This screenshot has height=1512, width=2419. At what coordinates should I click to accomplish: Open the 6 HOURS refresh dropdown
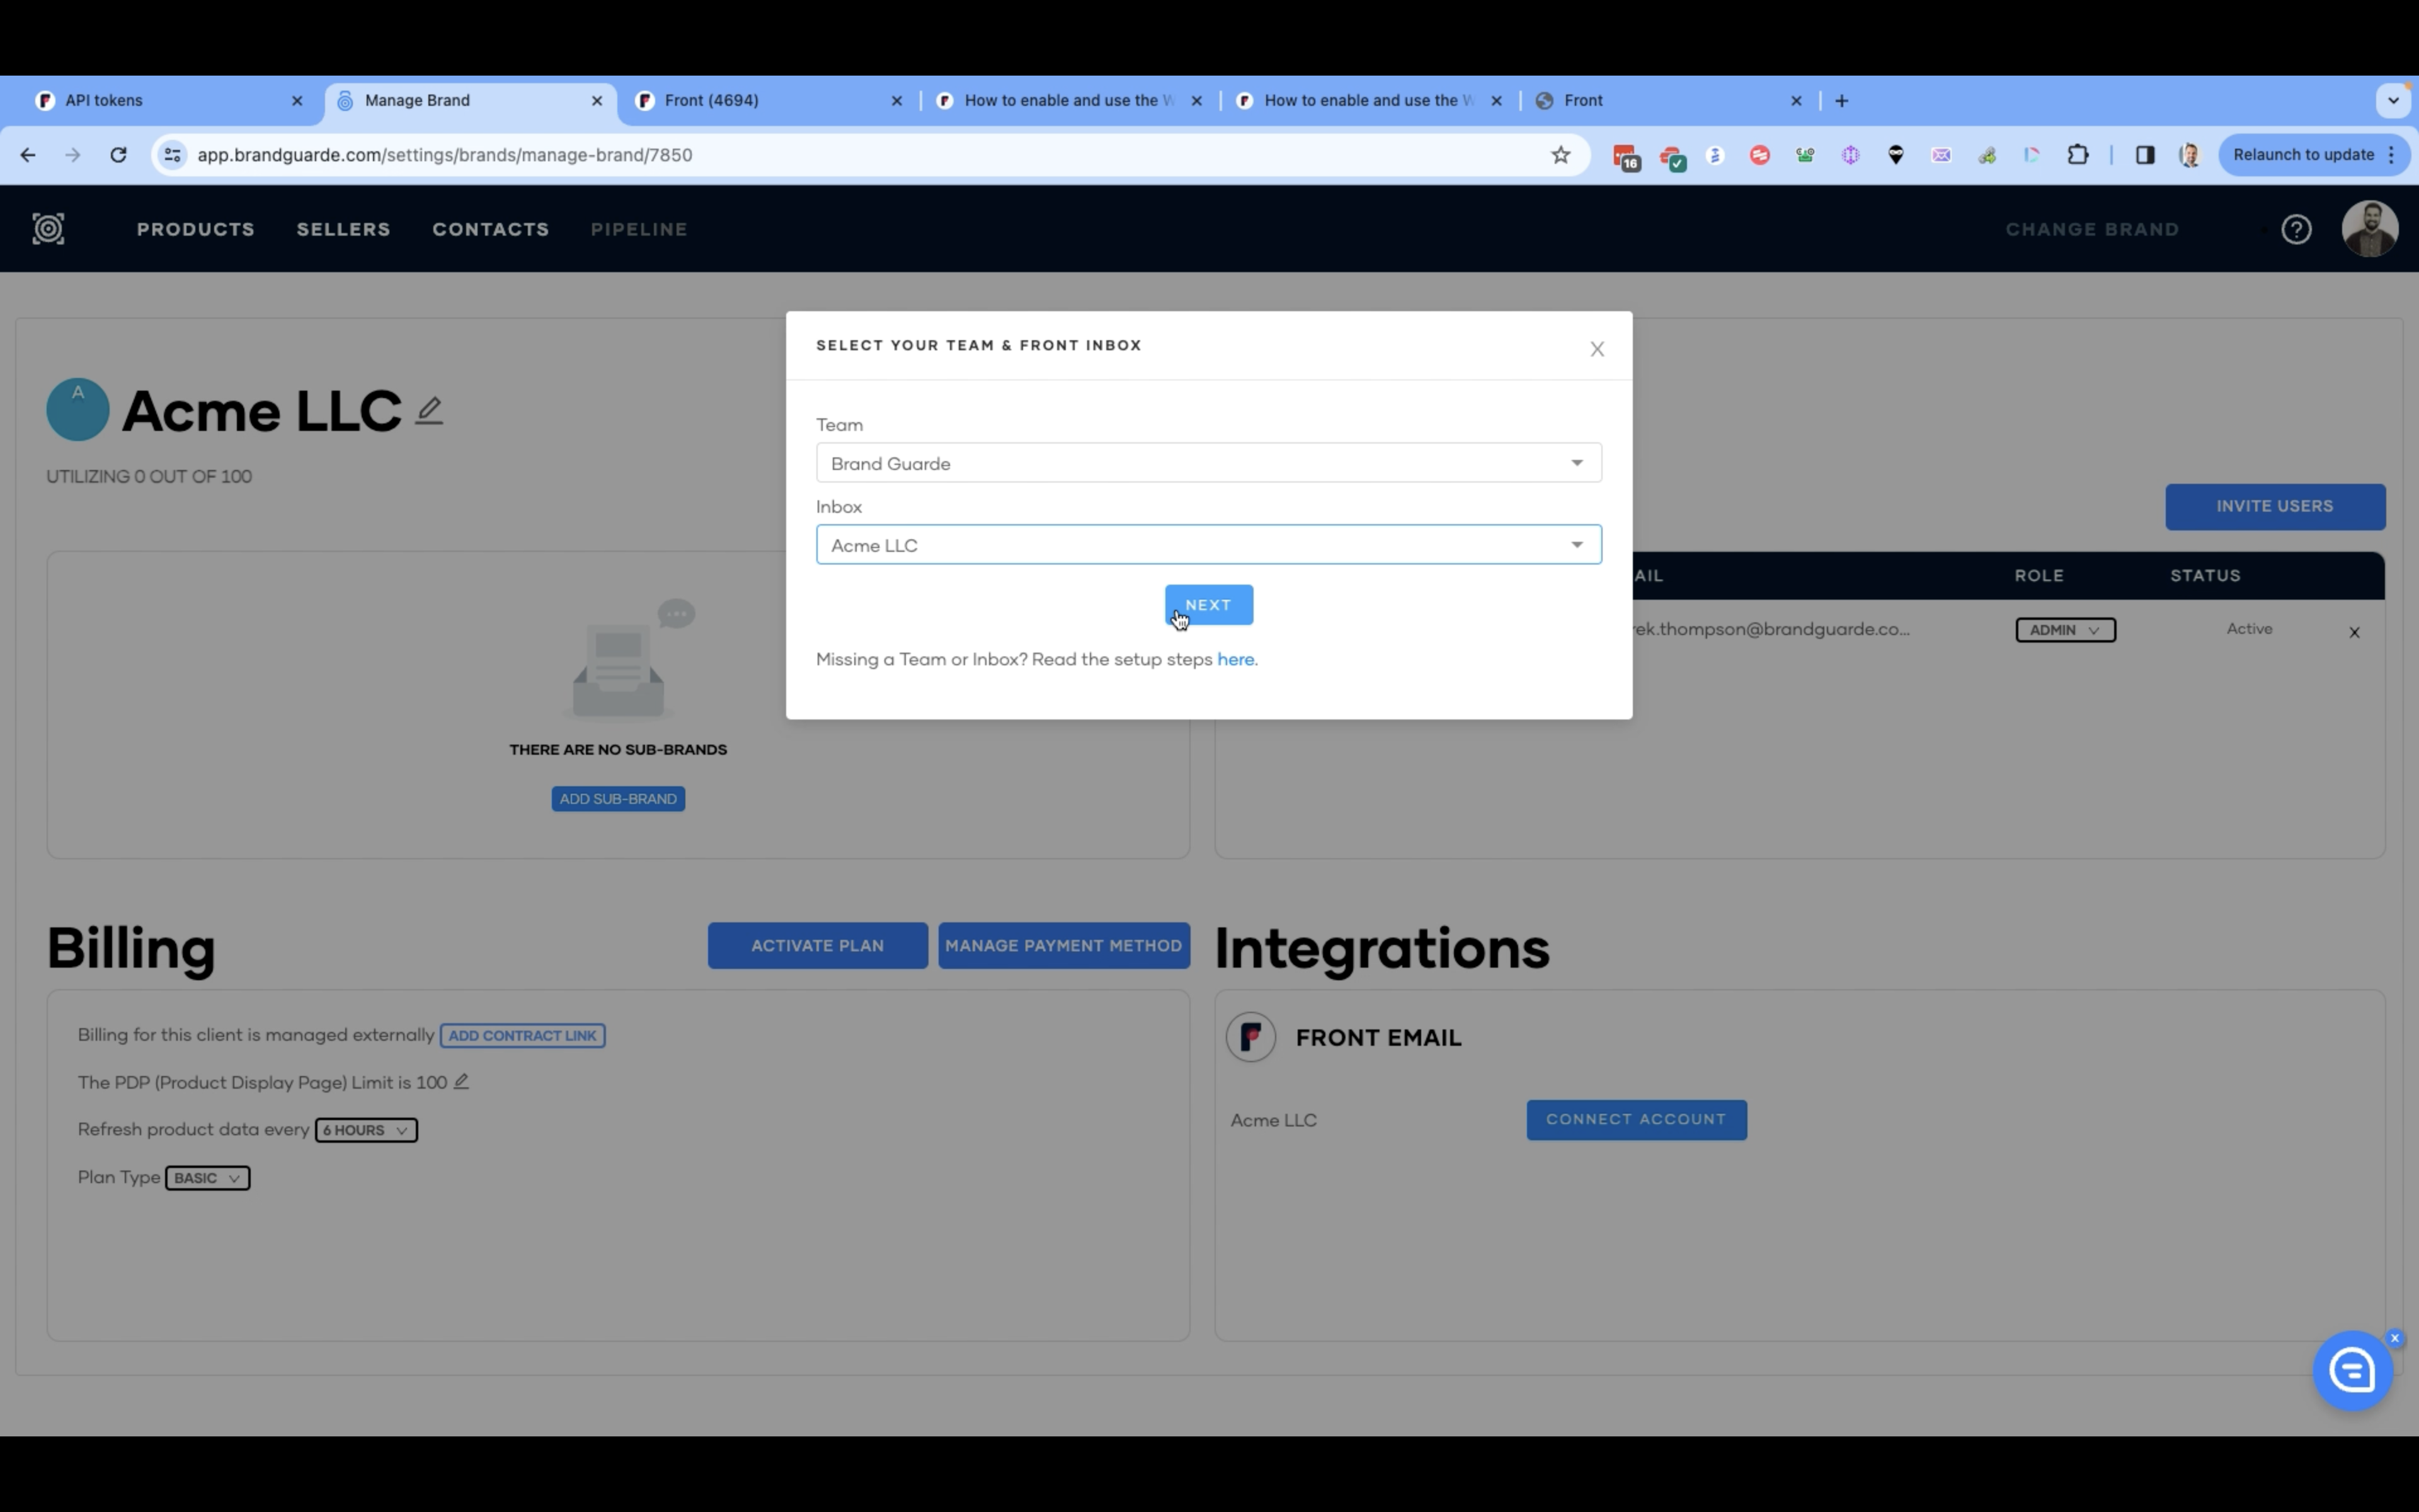(x=366, y=1130)
